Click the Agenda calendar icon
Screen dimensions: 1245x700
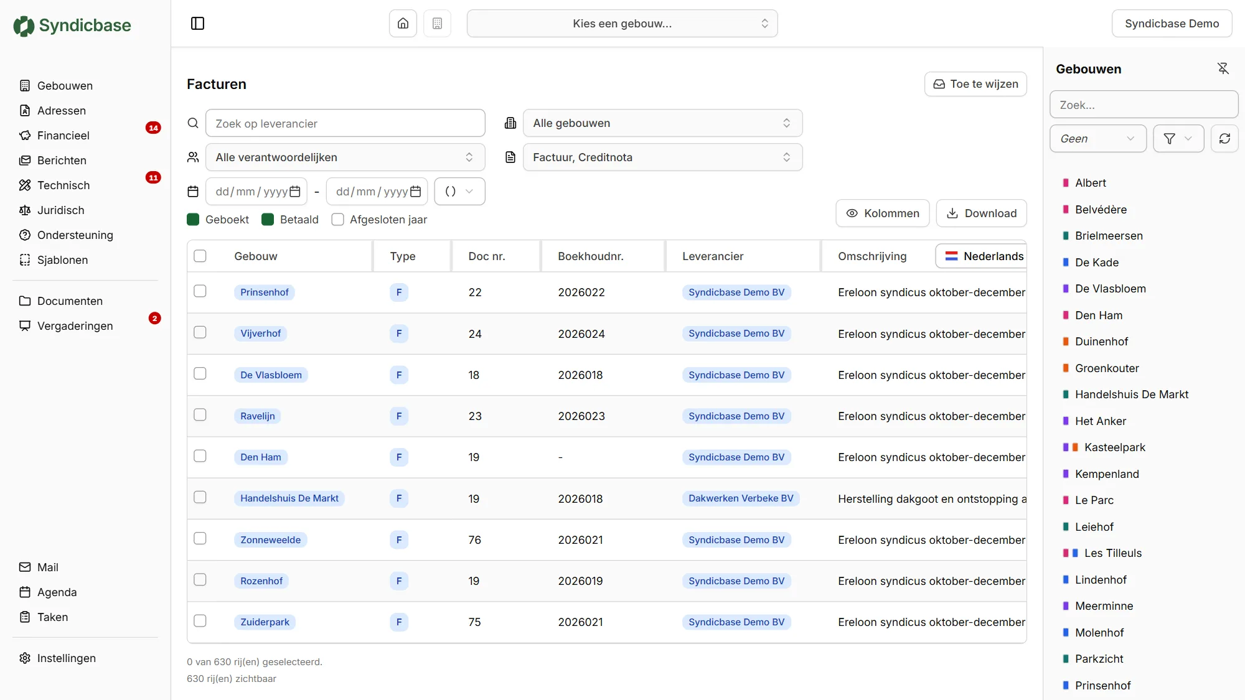25,592
